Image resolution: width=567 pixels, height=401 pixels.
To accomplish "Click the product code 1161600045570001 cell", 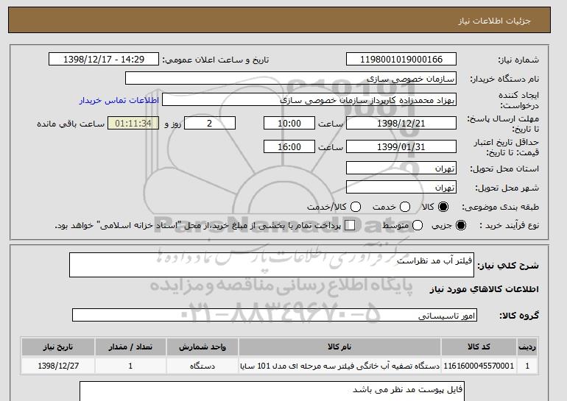I will pos(479,366).
